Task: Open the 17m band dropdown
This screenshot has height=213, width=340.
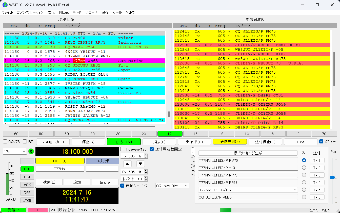Action: (15, 151)
